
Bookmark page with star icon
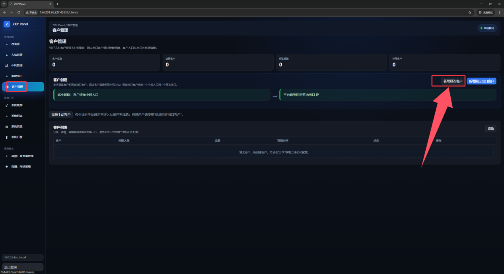pyautogui.click(x=470, y=12)
